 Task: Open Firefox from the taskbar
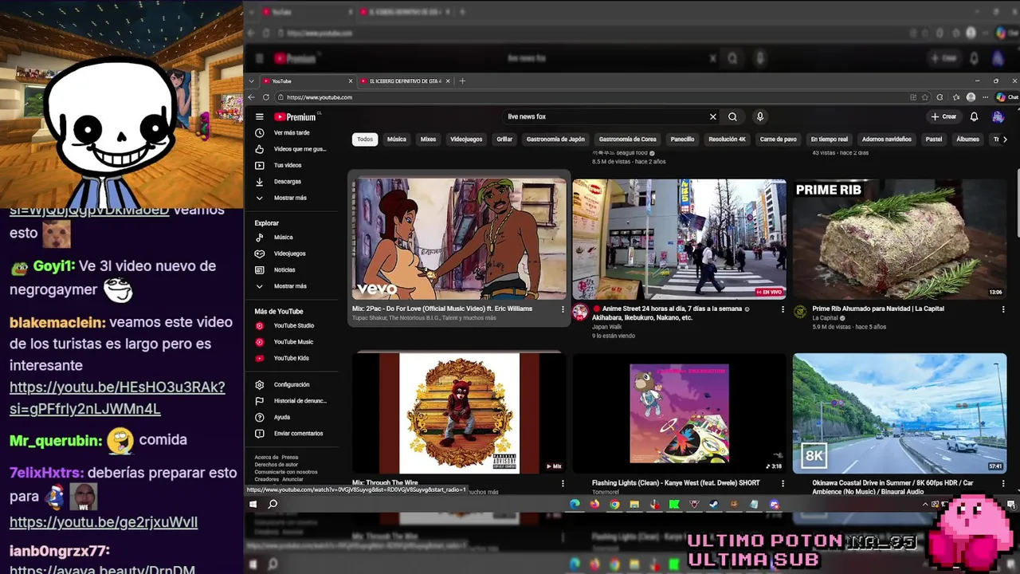tap(594, 504)
